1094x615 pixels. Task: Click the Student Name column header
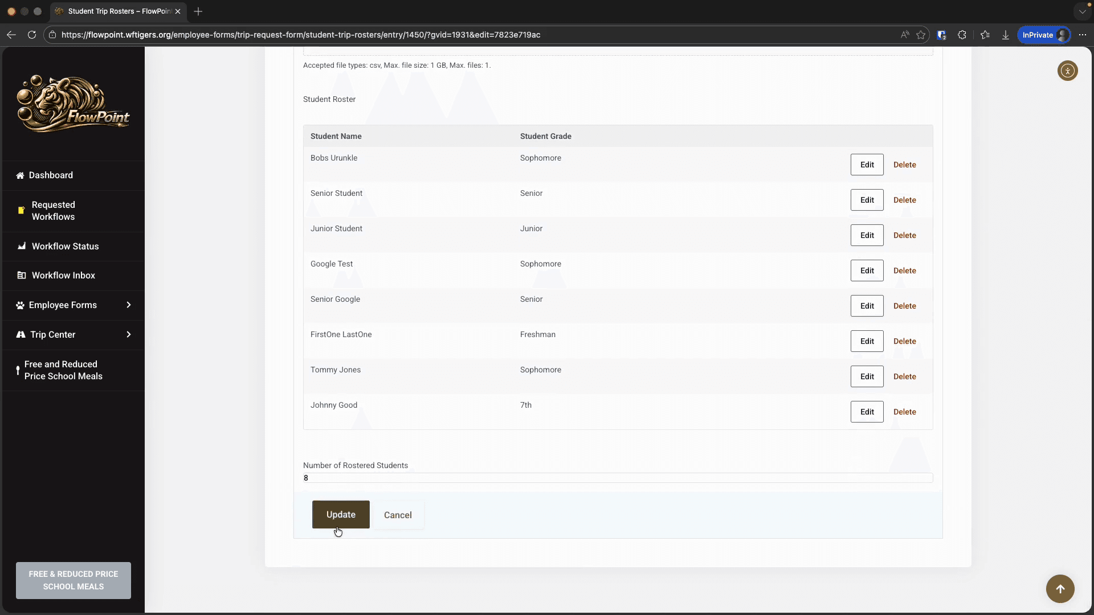(336, 136)
